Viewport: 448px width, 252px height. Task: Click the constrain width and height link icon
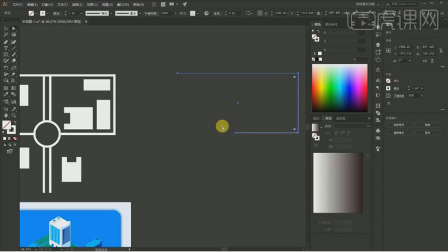tap(440, 50)
